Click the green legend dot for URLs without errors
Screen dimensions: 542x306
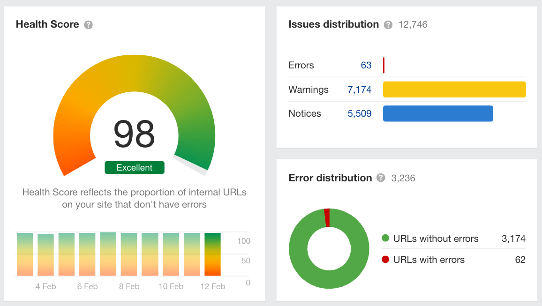(x=385, y=239)
